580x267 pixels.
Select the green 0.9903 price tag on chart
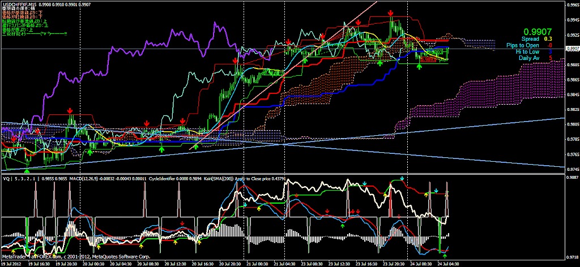click(x=436, y=52)
